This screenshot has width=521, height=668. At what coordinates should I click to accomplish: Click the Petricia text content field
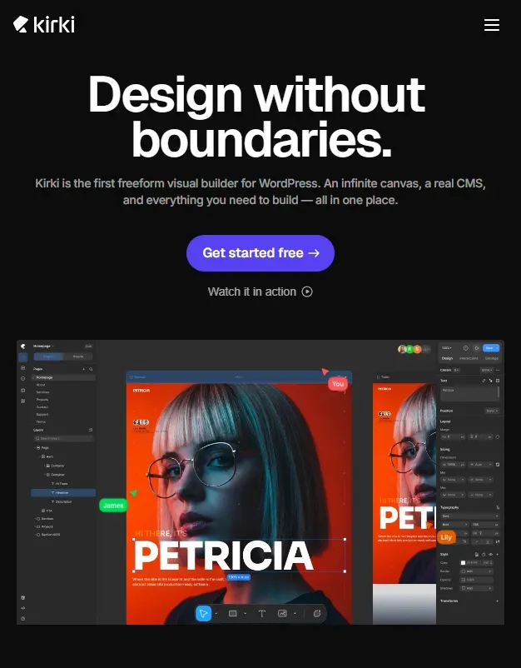470,394
